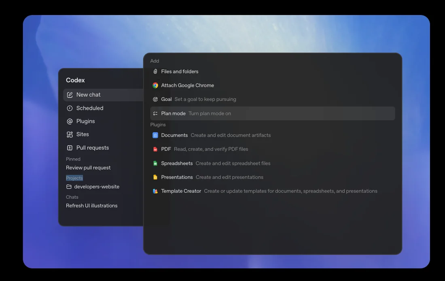This screenshot has width=445, height=281.
Task: Click the developers-website folder icon
Action: pos(69,187)
